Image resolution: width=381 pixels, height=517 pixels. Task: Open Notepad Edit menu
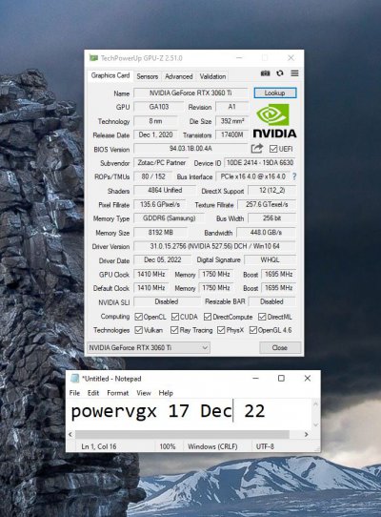[93, 393]
